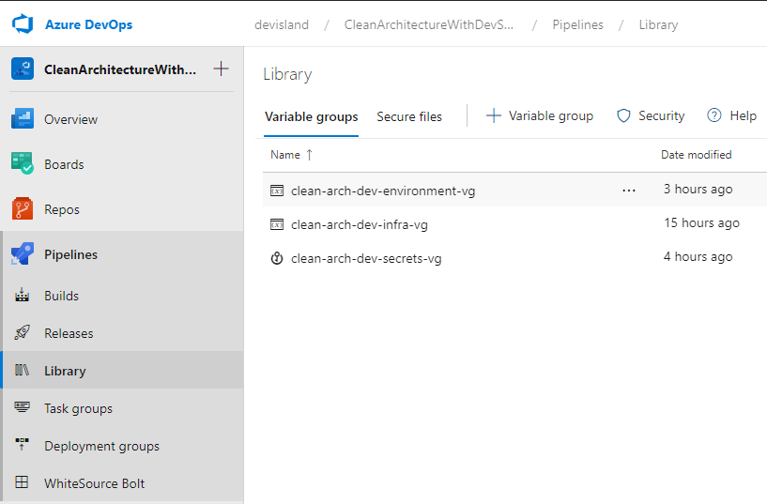This screenshot has height=504, width=767.
Task: Click the Pipelines rocket icon
Action: coord(23,253)
